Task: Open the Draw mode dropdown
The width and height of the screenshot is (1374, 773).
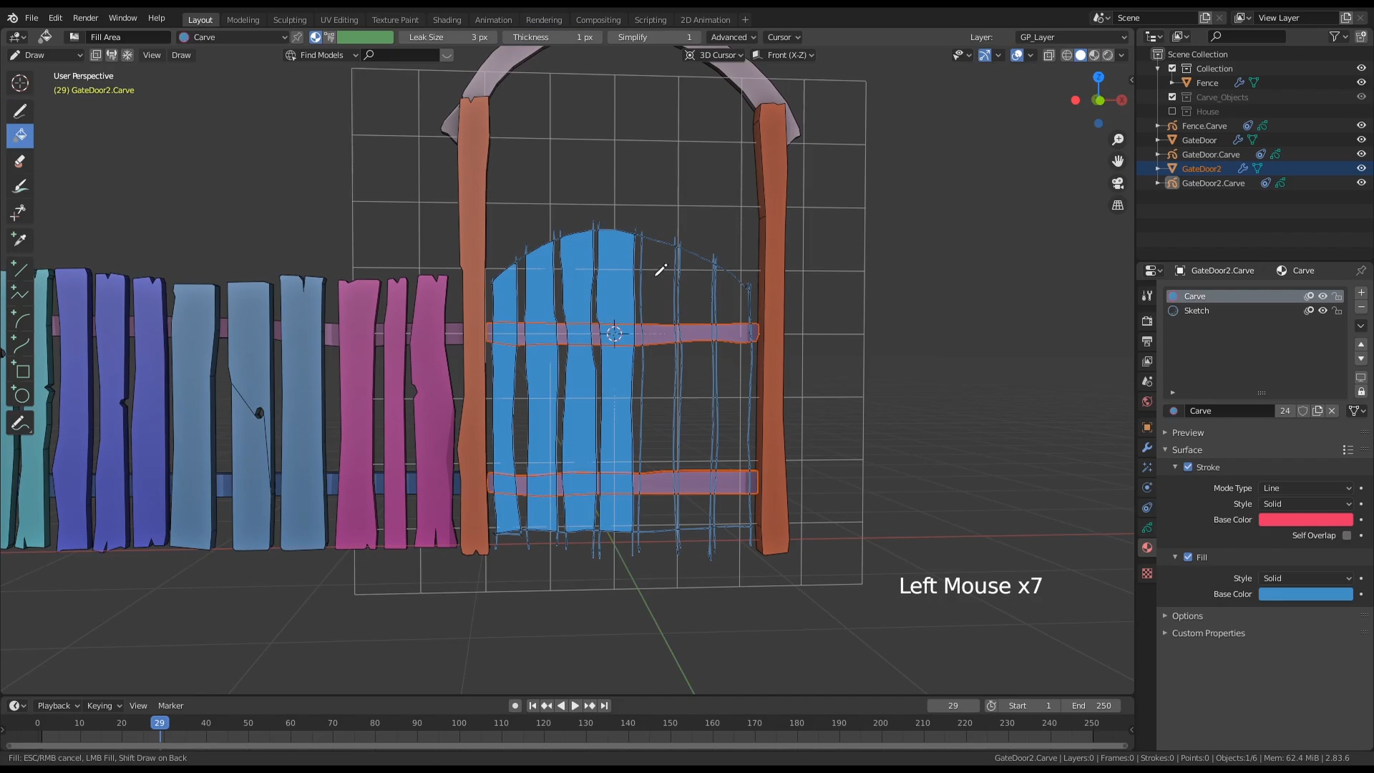Action: (x=45, y=55)
